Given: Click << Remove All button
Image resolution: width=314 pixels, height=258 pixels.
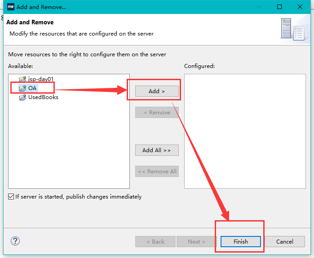Looking at the screenshot, I should point(157,172).
